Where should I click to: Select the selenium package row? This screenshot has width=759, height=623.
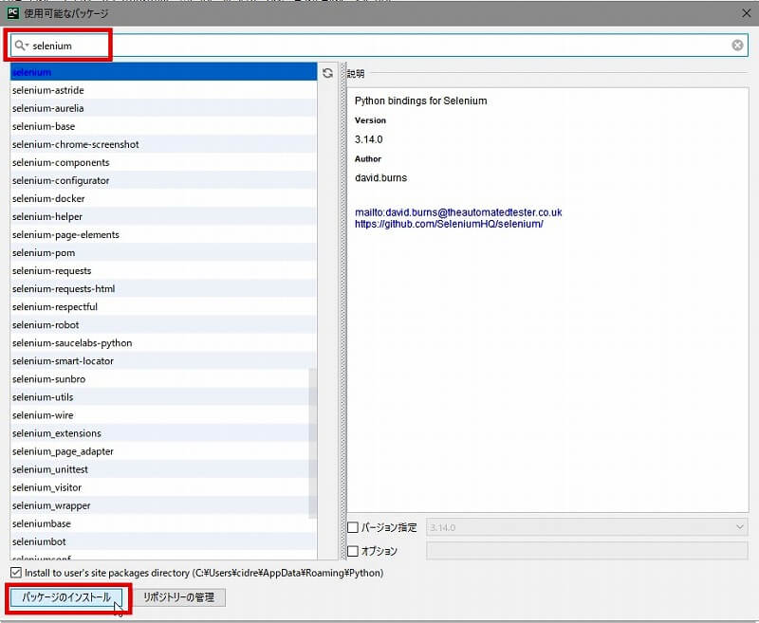[163, 72]
